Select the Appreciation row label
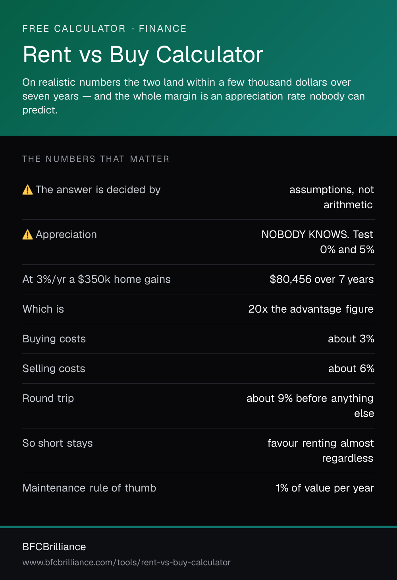397x580 pixels. (x=66, y=234)
